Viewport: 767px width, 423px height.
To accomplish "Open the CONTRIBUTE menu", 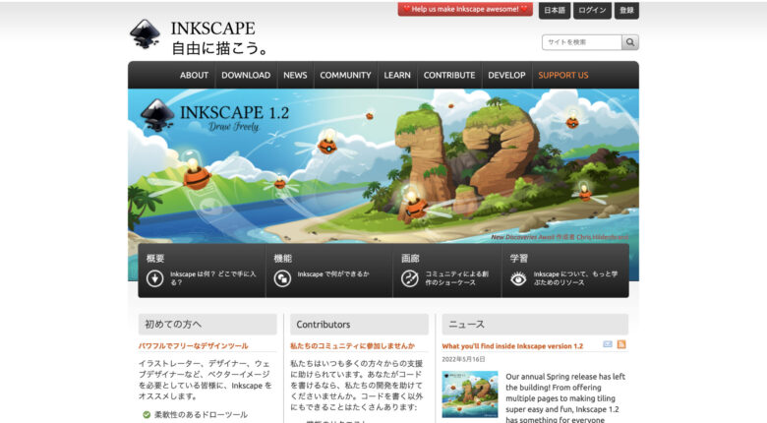I will click(x=449, y=76).
